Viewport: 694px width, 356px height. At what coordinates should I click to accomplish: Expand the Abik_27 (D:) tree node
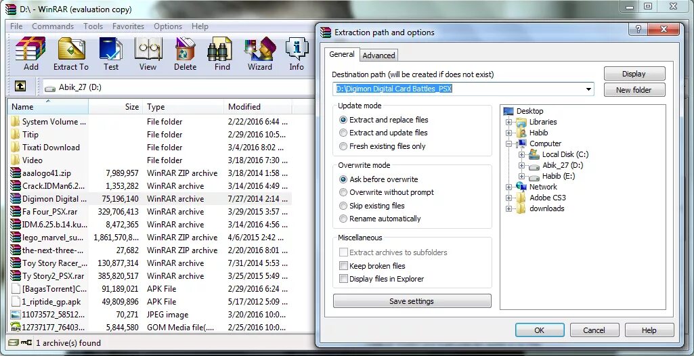[x=521, y=165]
